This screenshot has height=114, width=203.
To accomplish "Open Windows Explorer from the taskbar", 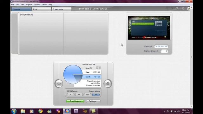I will tap(23, 111).
